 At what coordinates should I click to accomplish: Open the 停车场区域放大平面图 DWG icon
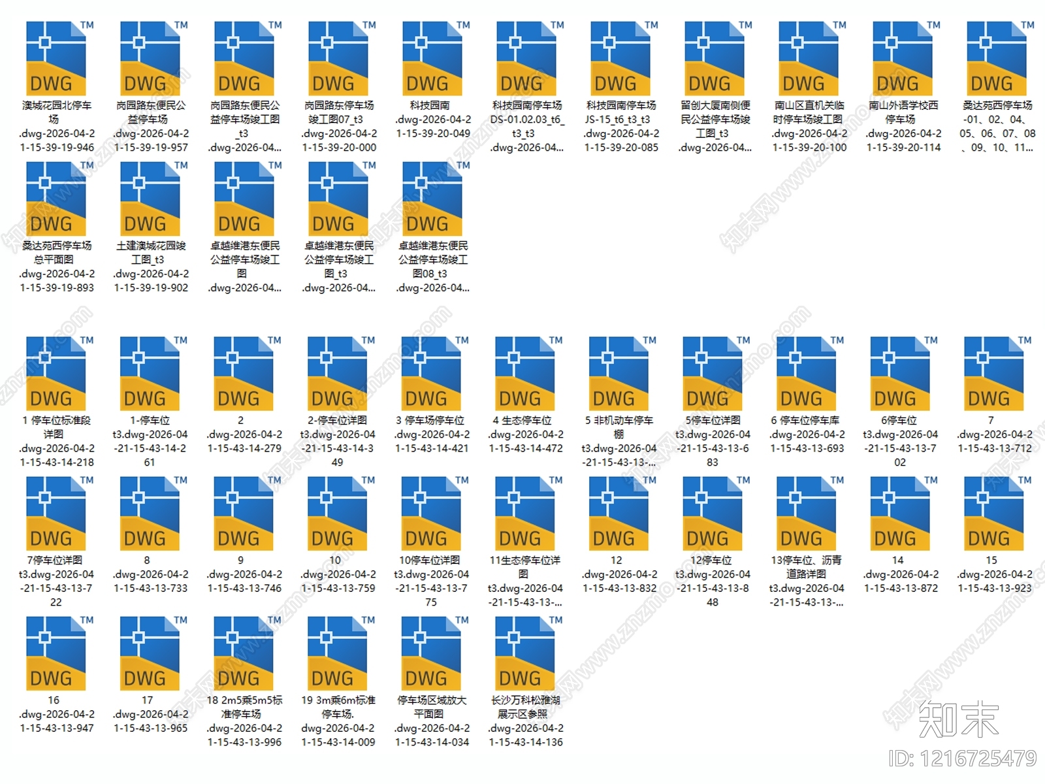click(x=432, y=653)
